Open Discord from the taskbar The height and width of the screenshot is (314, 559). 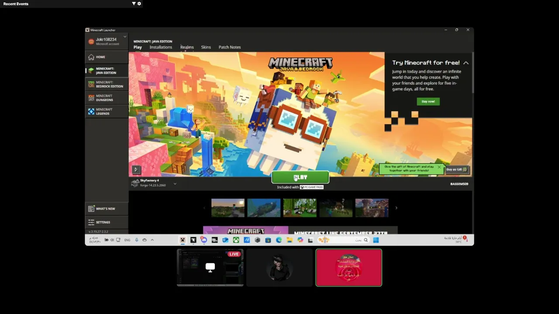[x=204, y=240]
